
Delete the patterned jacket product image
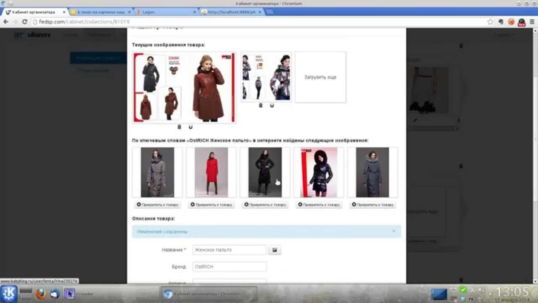(x=261, y=105)
